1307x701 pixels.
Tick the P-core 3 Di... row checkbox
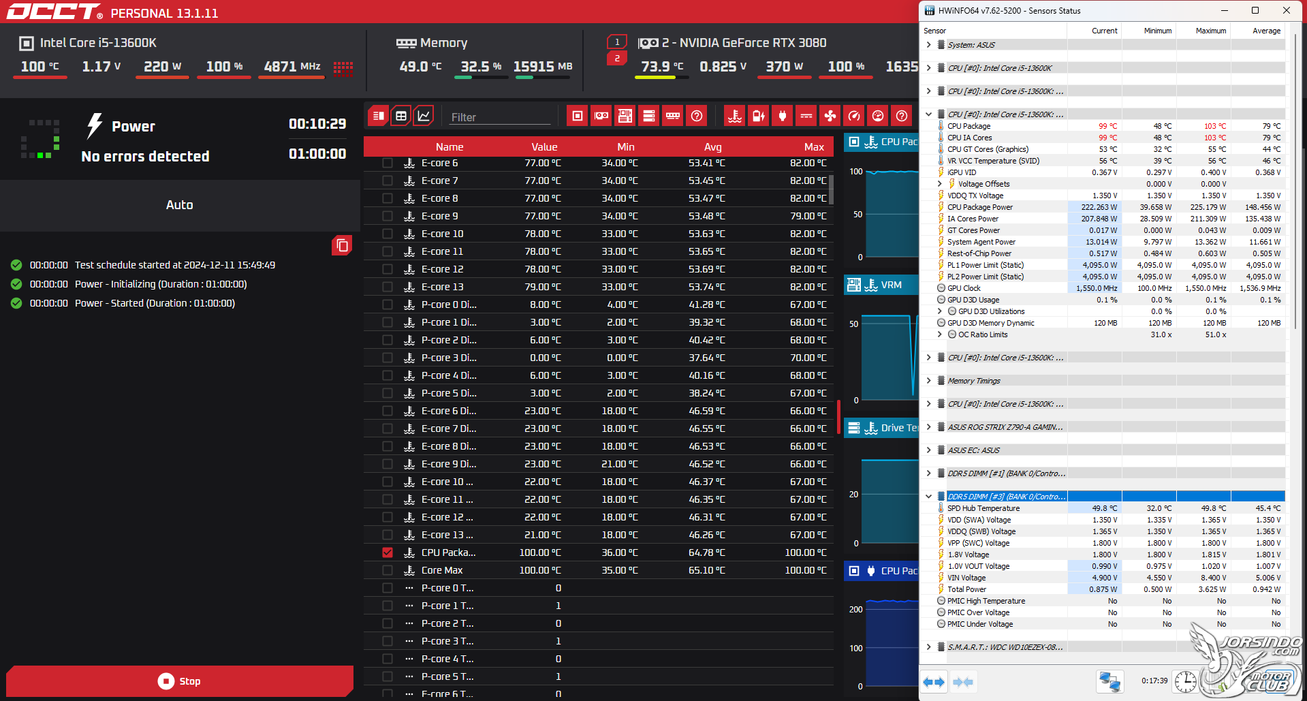388,358
